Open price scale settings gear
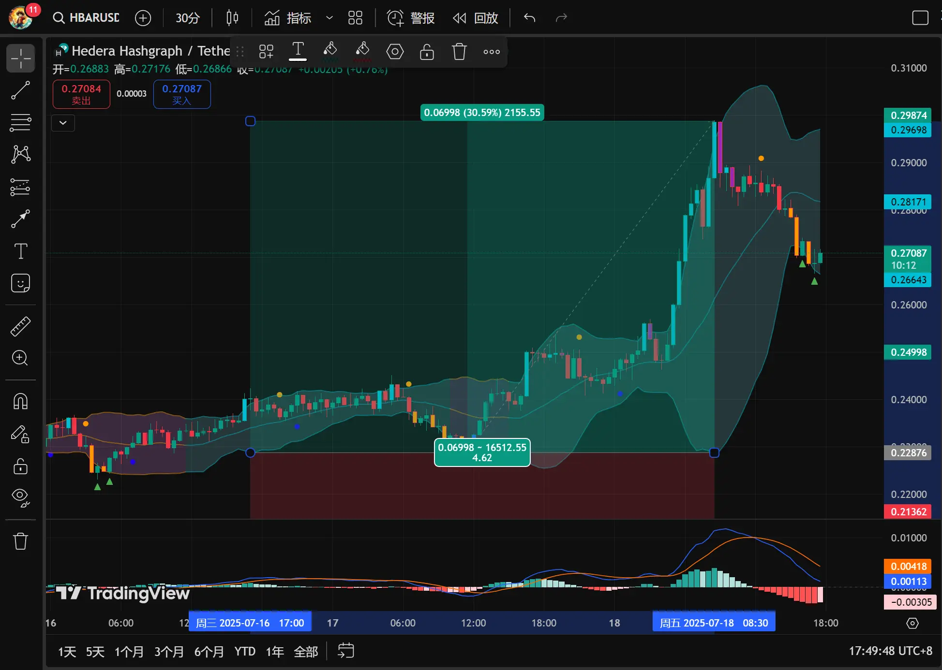Screen dimensions: 942x670 point(912,623)
